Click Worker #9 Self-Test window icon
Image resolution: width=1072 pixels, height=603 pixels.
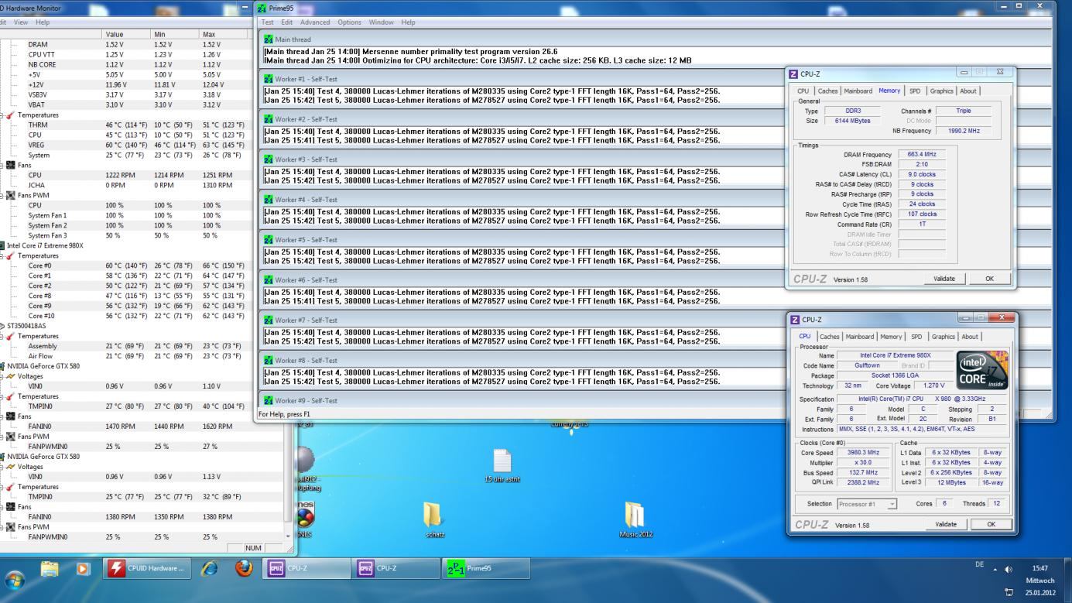[269, 401]
